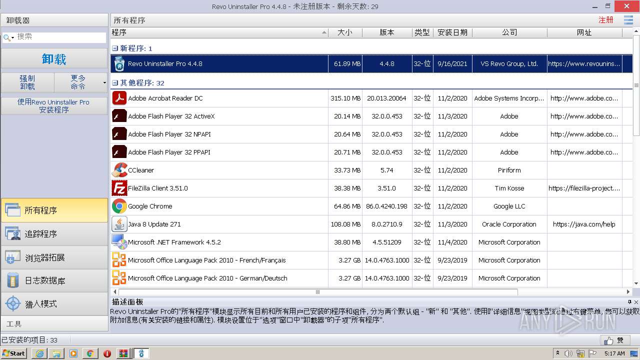Sort by the 安装日期 column header
Image resolution: width=640 pixels, height=360 pixels.
pyautogui.click(x=452, y=32)
